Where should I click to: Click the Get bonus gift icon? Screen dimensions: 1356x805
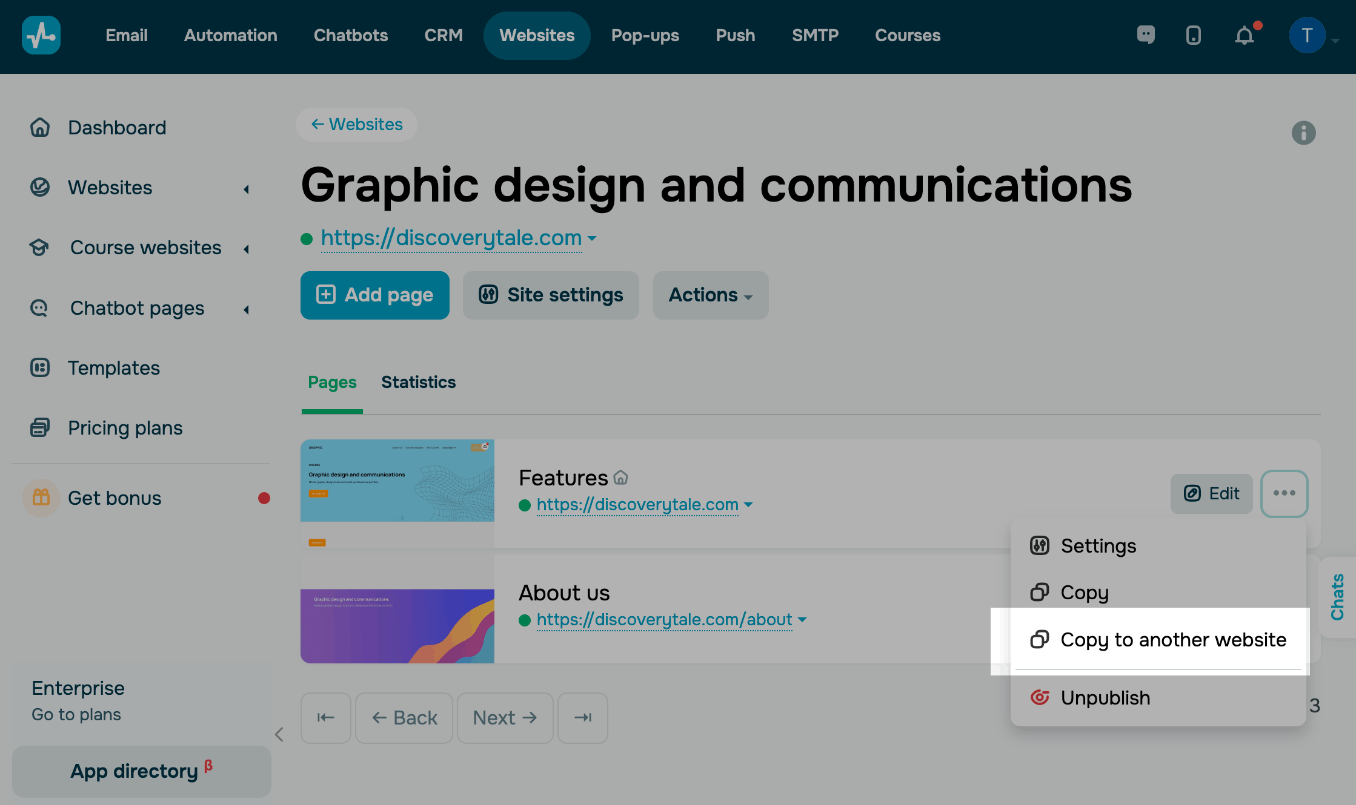pyautogui.click(x=41, y=498)
